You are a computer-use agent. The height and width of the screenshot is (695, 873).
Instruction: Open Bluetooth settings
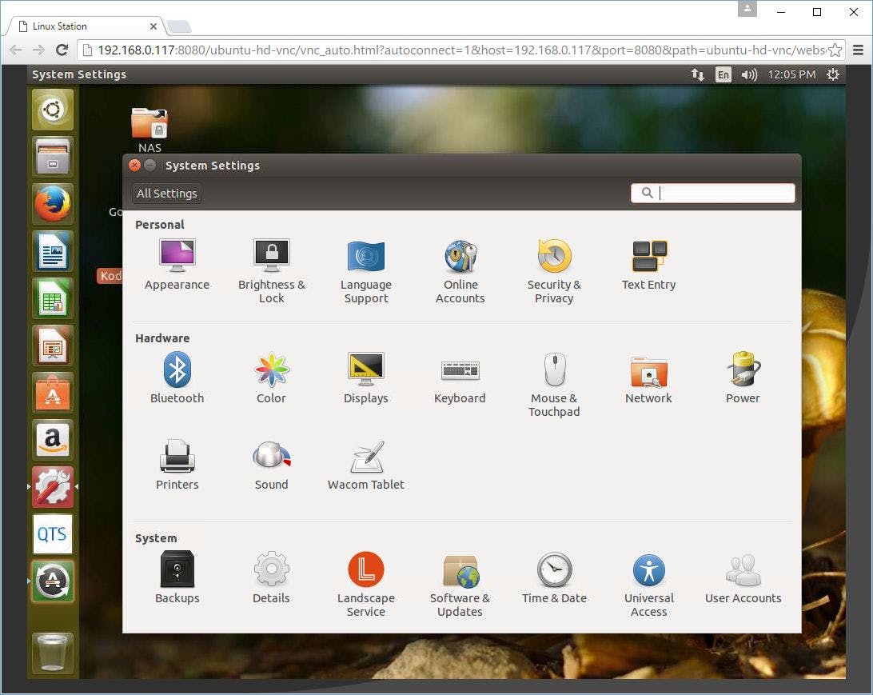coord(177,378)
